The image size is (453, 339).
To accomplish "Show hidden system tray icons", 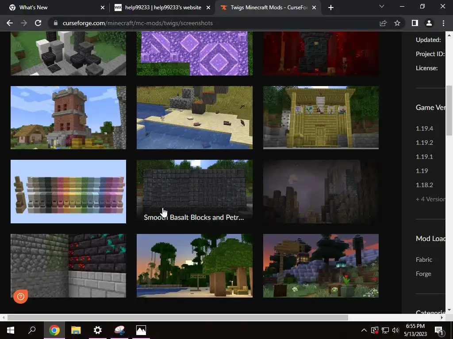I will click(x=364, y=330).
